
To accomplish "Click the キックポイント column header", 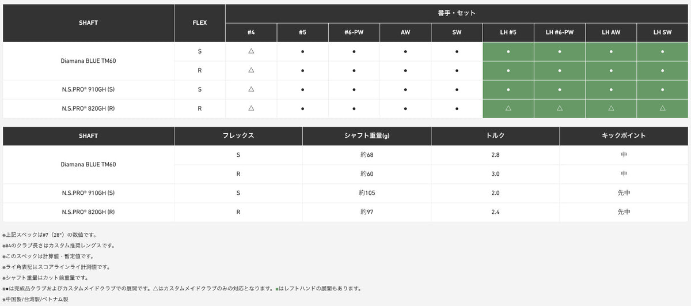I will coord(624,136).
